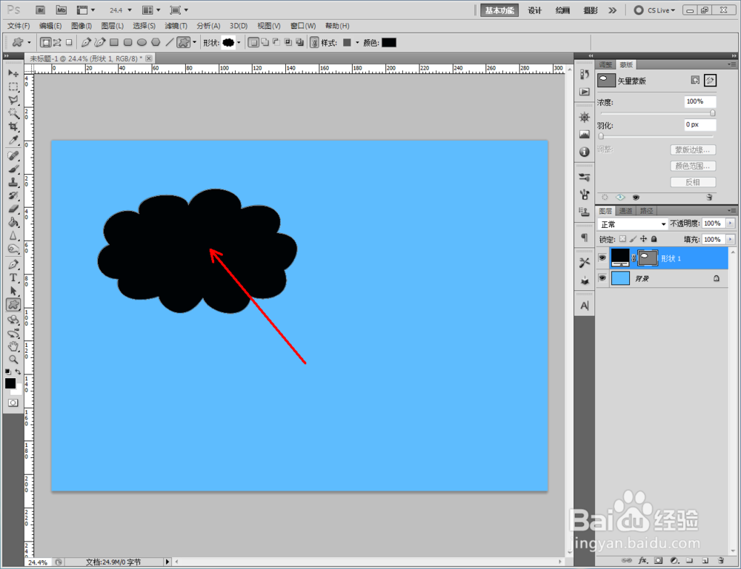Select the Spot Healing Brush tool
741x569 pixels.
[x=13, y=155]
